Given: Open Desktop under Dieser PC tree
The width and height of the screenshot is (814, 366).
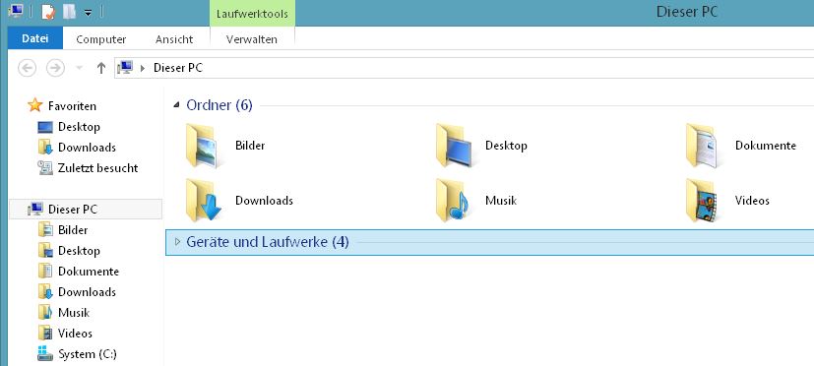Looking at the screenshot, I should 79,251.
